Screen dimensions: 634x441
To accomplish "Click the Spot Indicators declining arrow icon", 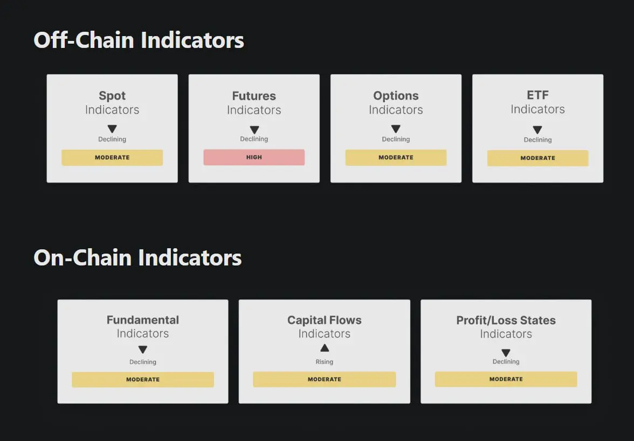I will point(112,129).
